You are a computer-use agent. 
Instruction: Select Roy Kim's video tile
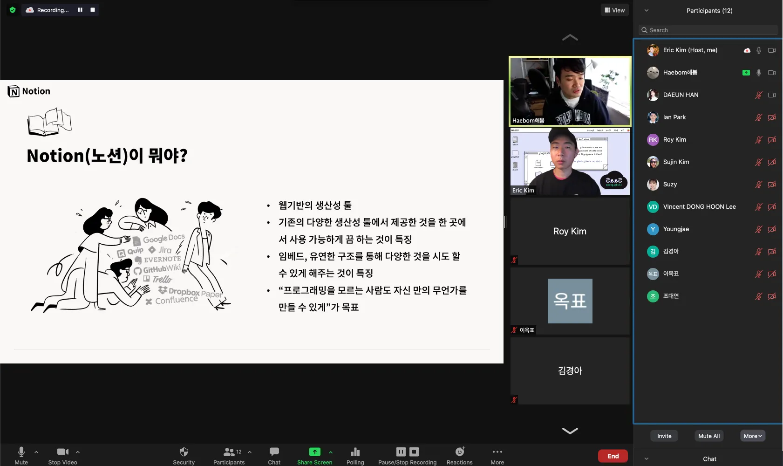pyautogui.click(x=570, y=231)
